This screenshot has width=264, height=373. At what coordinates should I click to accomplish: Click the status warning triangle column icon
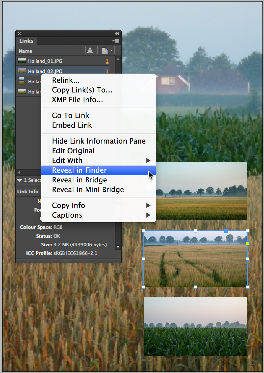point(90,51)
